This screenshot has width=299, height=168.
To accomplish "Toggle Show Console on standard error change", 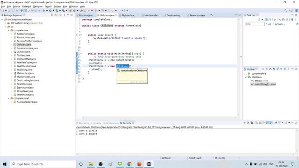I will coord(271,123).
